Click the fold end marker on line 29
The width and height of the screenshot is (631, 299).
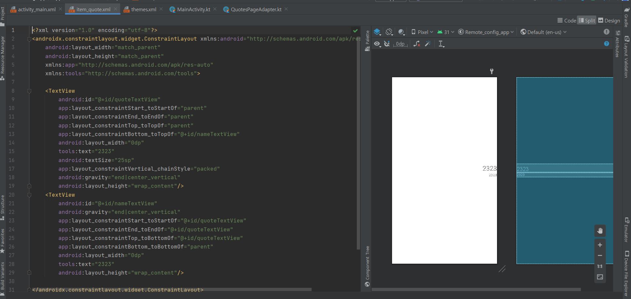pos(29,273)
